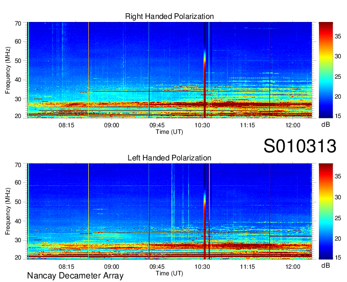Click "Time (UT)" label under Left Handed plot

pyautogui.click(x=169, y=273)
